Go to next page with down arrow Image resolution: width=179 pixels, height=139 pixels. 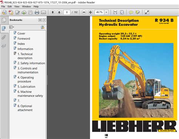[59, 12]
